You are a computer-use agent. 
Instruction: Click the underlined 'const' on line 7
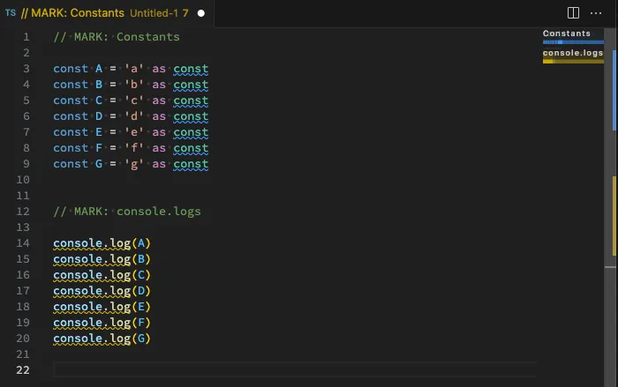point(191,132)
